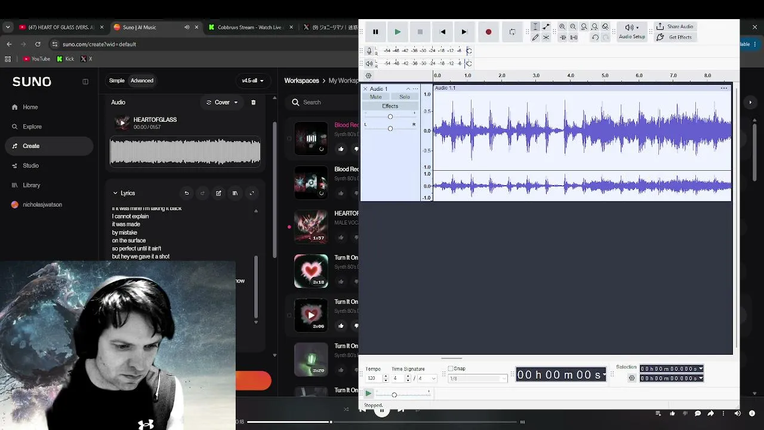Viewport: 764px width, 430px height.
Task: Click the red Record button in Audacity
Action: (x=488, y=32)
